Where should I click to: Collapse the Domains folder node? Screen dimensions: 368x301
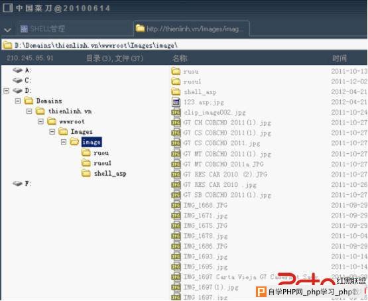(x=18, y=101)
